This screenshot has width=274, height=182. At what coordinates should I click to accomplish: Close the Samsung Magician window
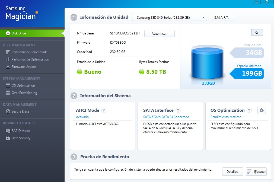(x=267, y=2)
